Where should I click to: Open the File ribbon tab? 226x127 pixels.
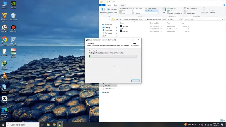pos(102,5)
